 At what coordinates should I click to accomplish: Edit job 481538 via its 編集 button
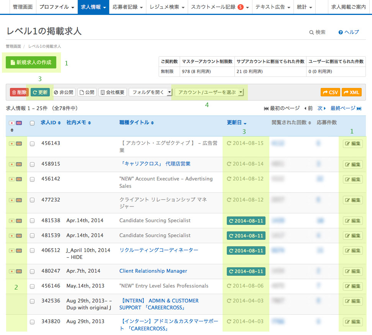click(353, 221)
